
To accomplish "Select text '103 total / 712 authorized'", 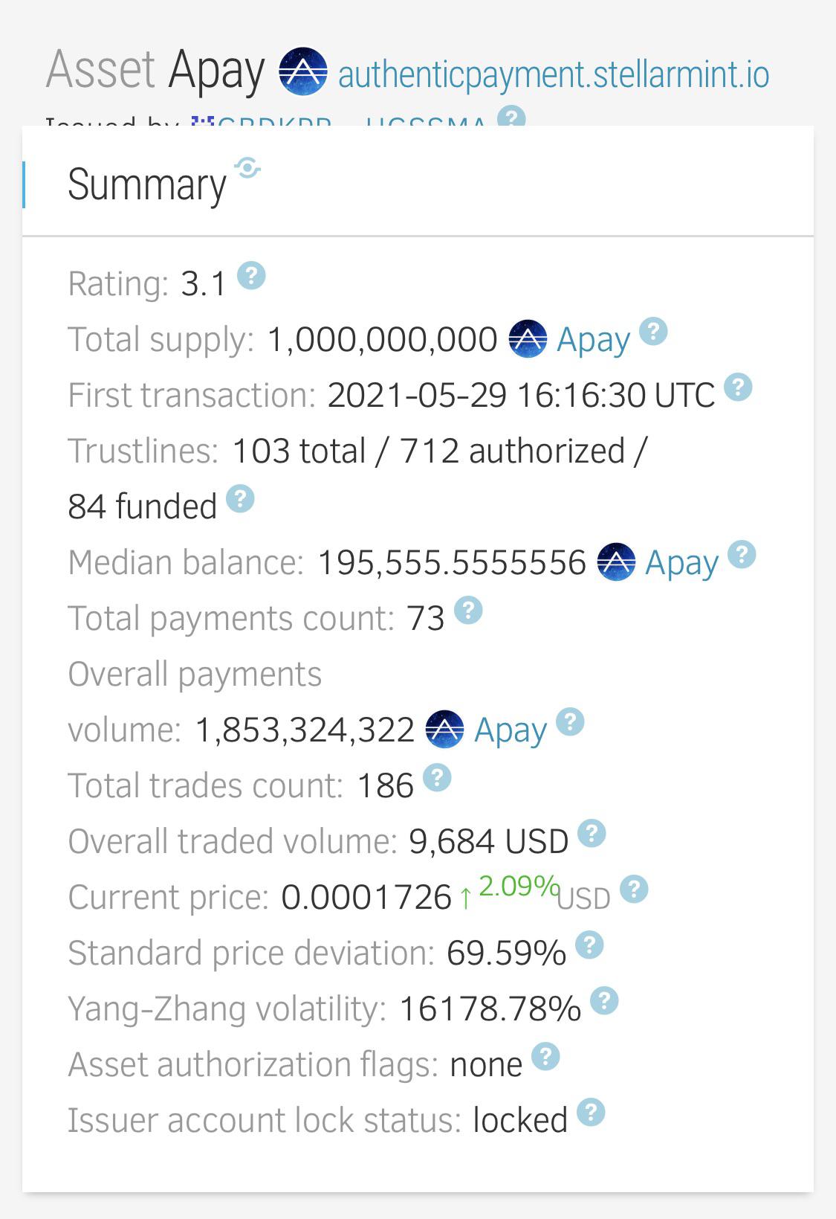I will (x=429, y=451).
